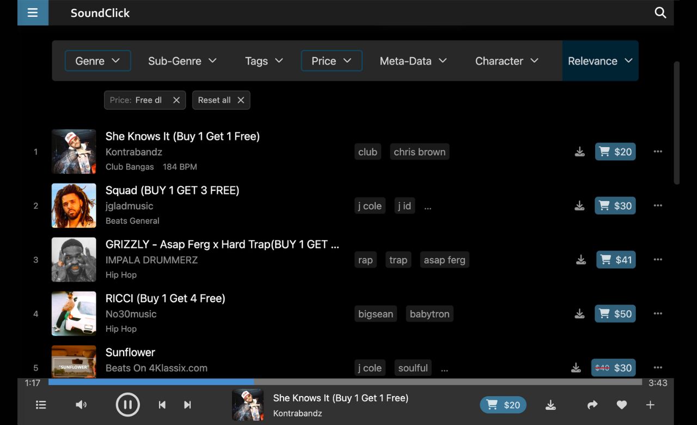The image size is (697, 425).
Task: Buy current track for $20 in player
Action: point(503,405)
